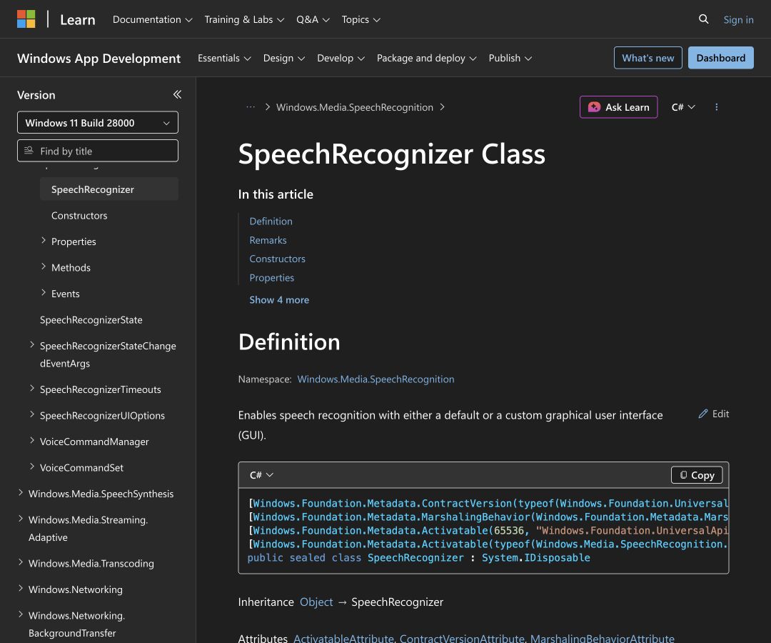This screenshot has width=771, height=643.
Task: Expand the Methods tree node
Action: coord(44,266)
